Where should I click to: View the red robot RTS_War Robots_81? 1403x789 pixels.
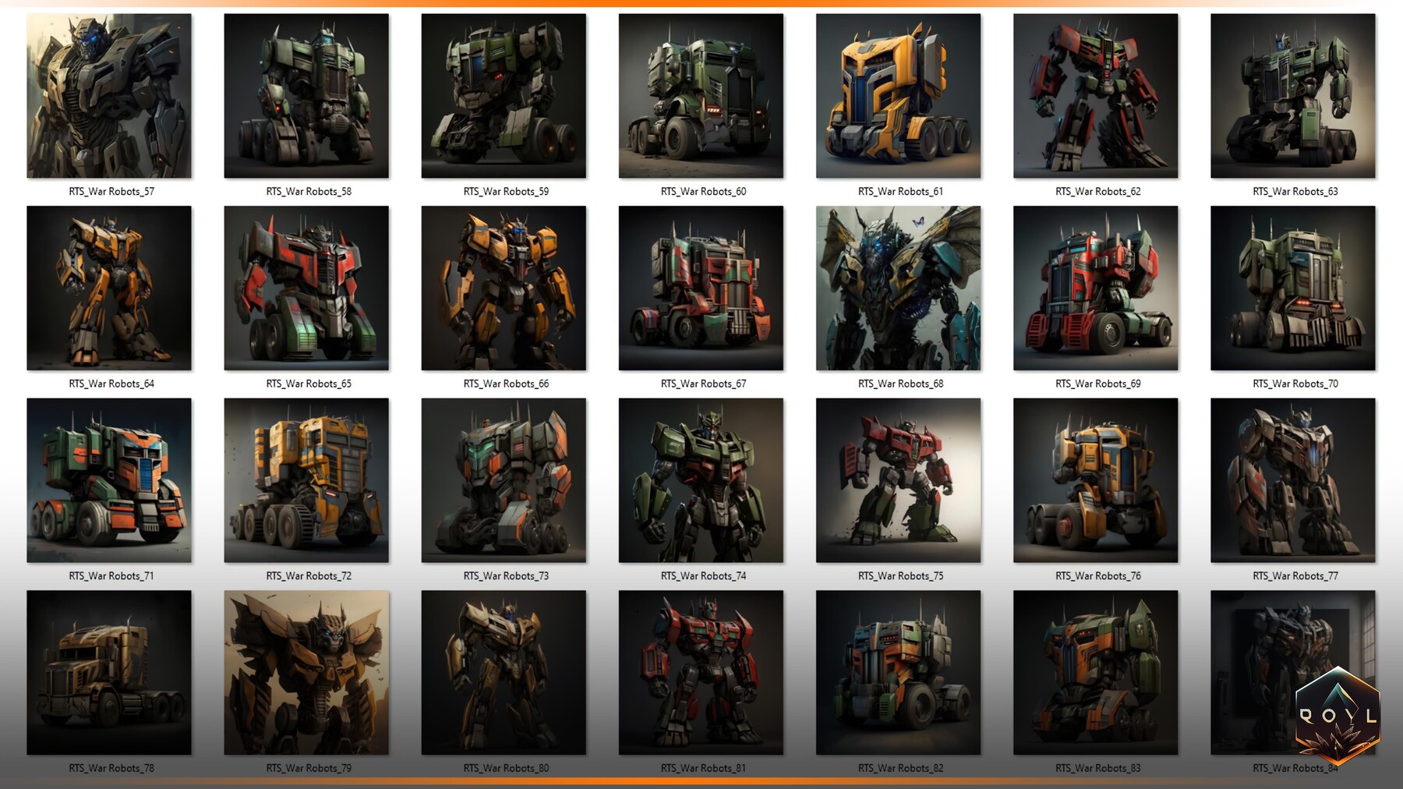701,671
